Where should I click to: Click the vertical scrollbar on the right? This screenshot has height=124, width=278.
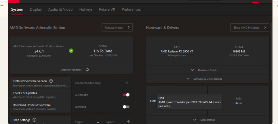[271, 51]
